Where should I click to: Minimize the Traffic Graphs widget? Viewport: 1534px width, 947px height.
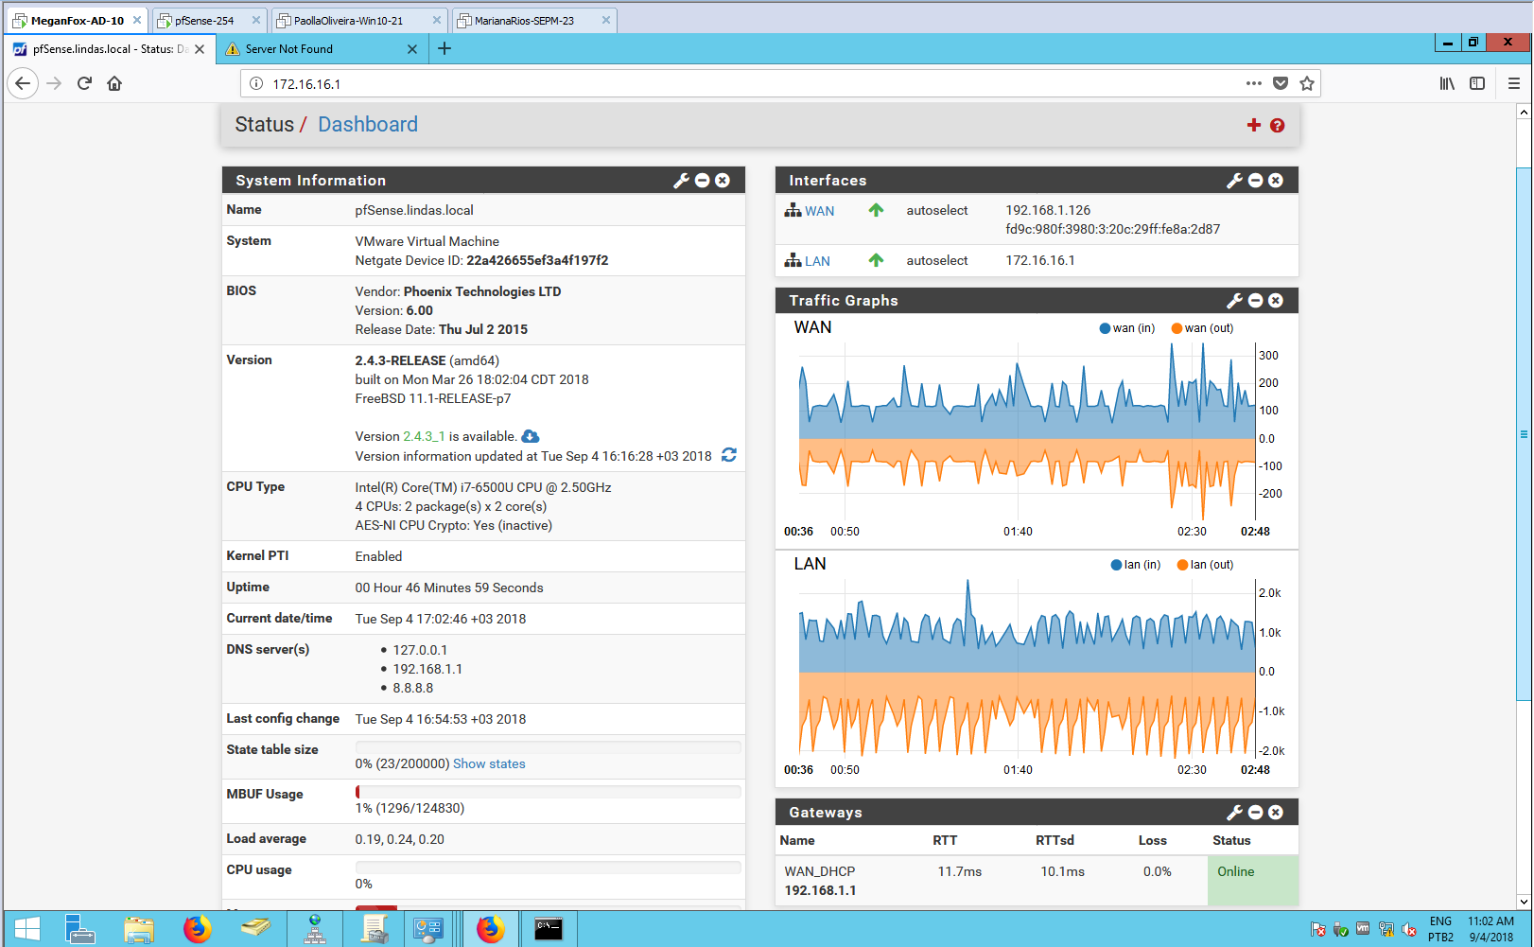1256,301
